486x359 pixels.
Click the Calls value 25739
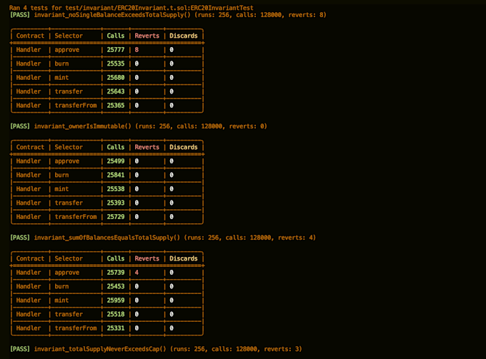click(x=116, y=273)
